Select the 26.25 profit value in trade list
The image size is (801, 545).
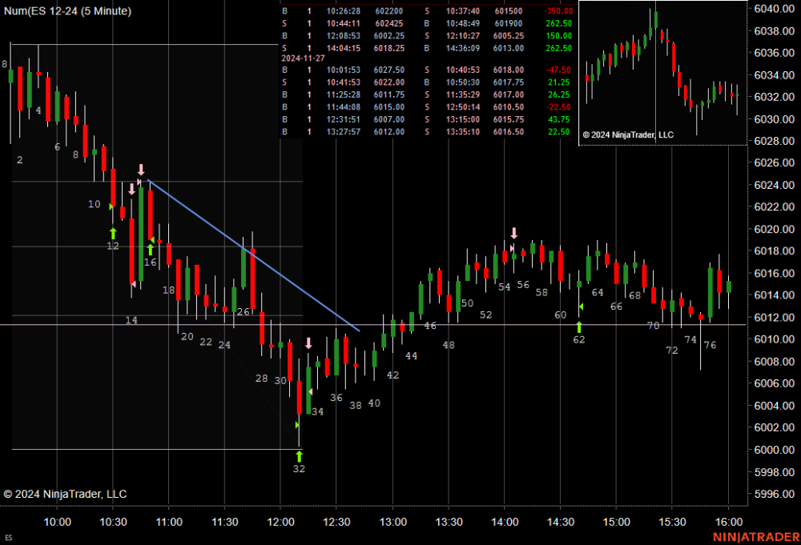(559, 94)
